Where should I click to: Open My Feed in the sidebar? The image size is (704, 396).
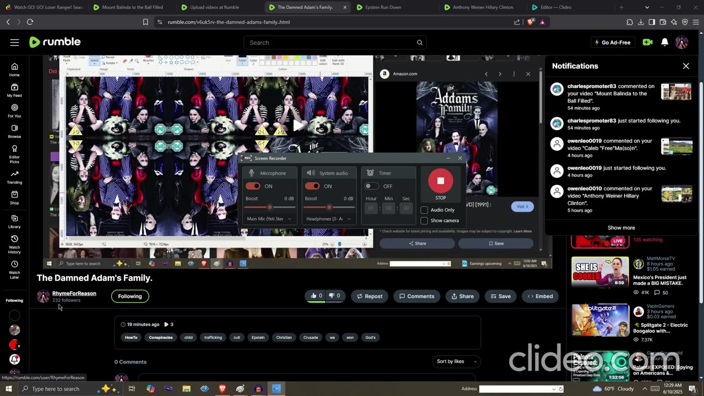click(x=14, y=90)
